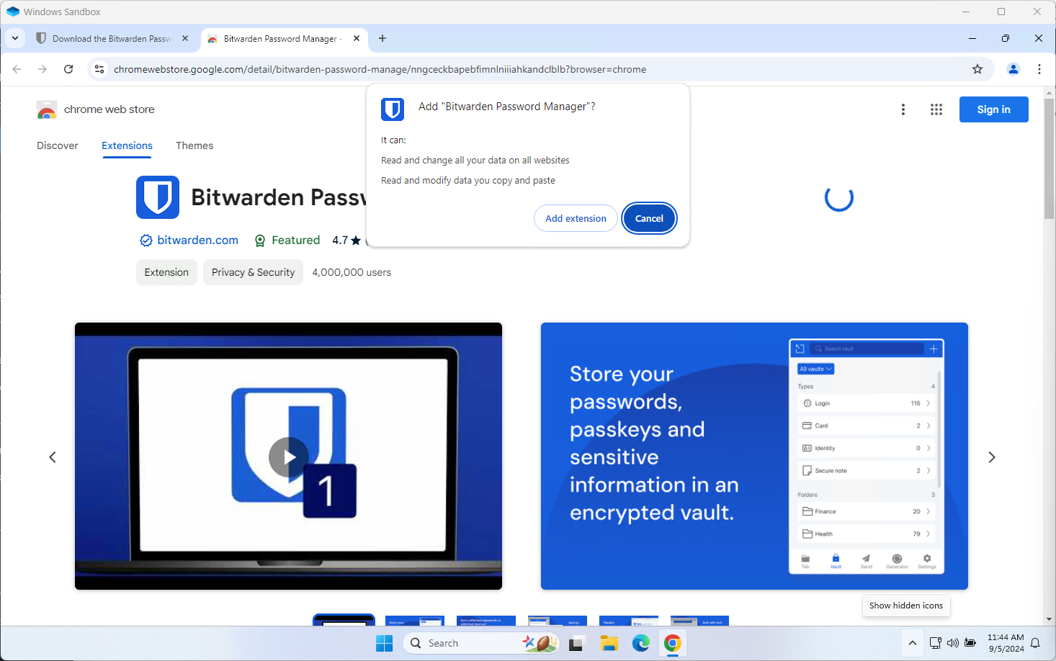Select the third carousel thumbnail
Screen dimensions: 1056x661
(x=486, y=621)
